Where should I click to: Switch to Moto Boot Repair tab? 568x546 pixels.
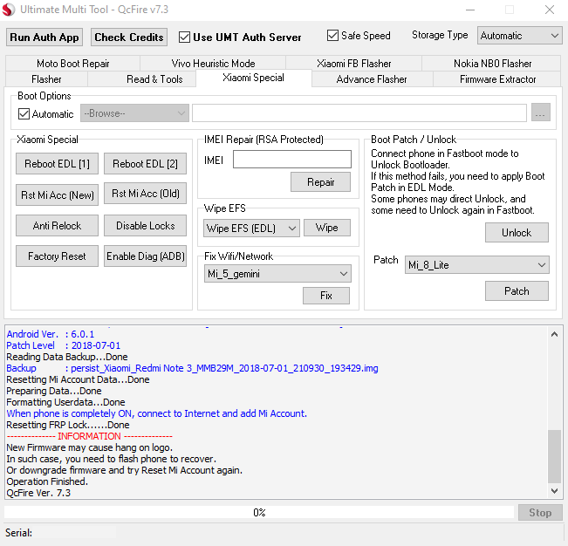(72, 64)
